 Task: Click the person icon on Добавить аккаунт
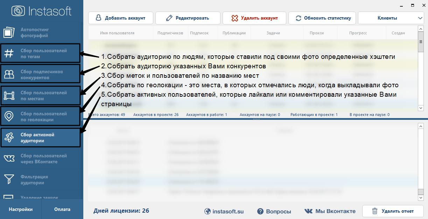pos(99,18)
